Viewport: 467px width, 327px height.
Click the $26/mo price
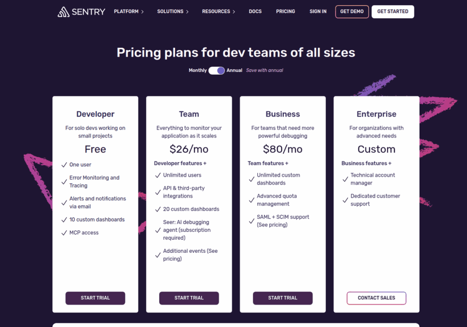pos(189,149)
